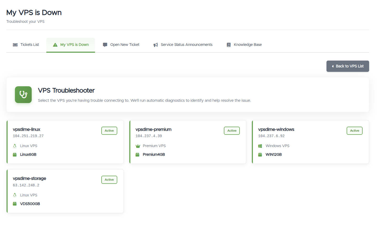Click IP address 104.237.6.92

tap(271, 136)
